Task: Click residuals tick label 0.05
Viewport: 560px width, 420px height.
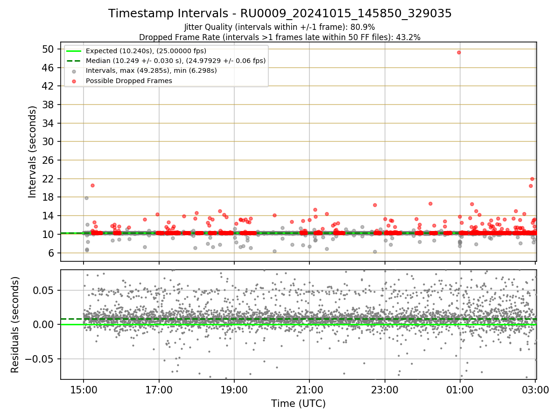Action: click(44, 290)
